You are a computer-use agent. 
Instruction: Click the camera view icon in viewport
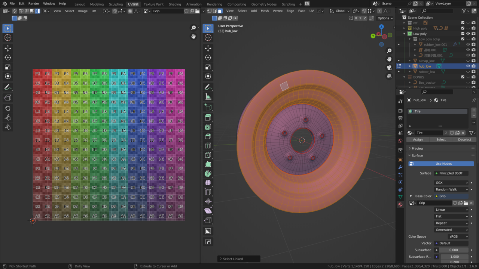coord(389,68)
